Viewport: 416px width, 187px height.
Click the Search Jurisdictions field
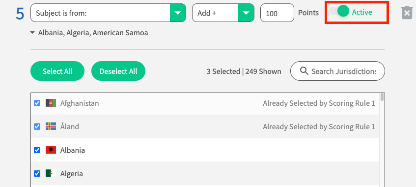tap(337, 71)
